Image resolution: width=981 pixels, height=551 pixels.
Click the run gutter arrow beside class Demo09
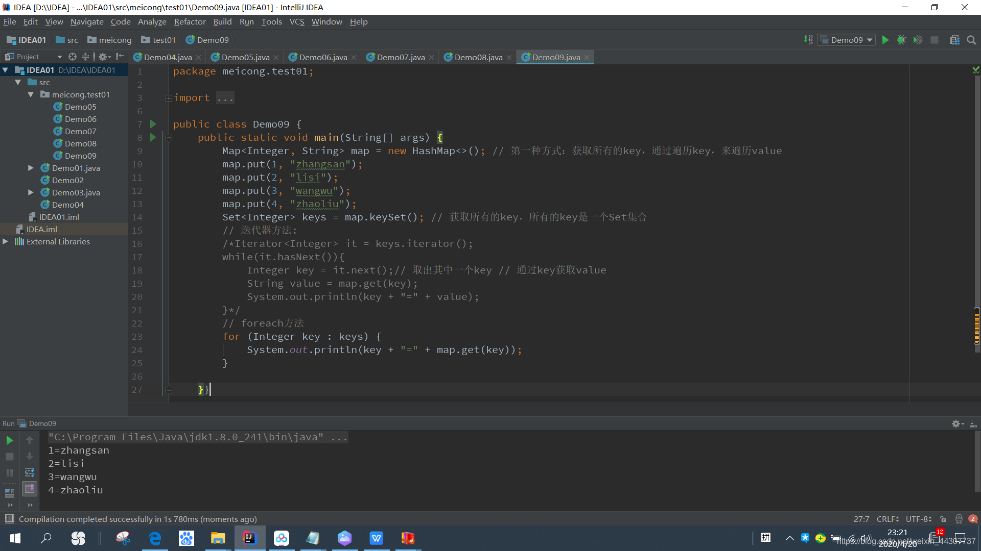[x=153, y=124]
